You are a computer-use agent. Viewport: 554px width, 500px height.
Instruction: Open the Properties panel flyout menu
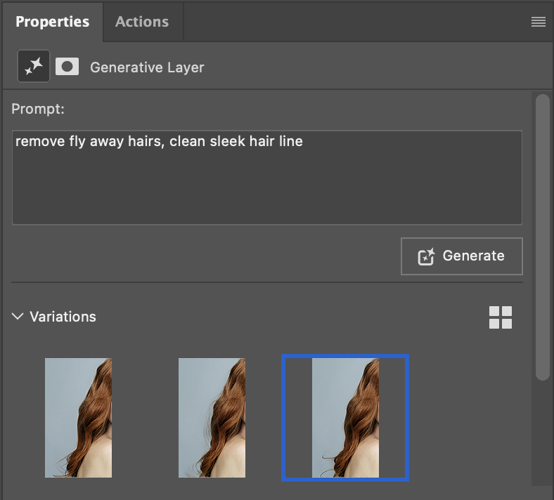(538, 22)
